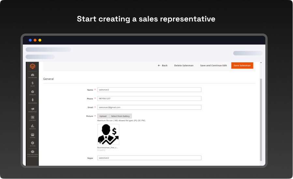Viewport: 293px width, 179px height.
Task: Open the System gear icon
Action: coord(33,144)
